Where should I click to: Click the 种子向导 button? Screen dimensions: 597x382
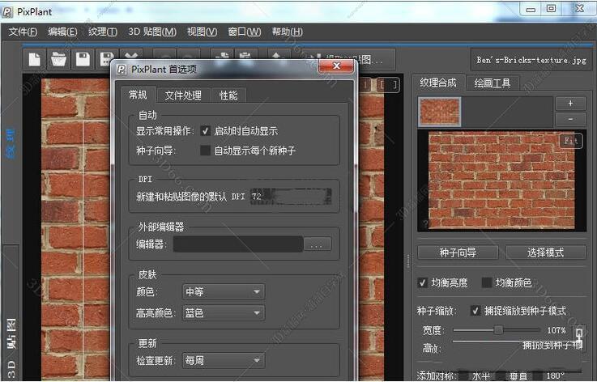(458, 253)
